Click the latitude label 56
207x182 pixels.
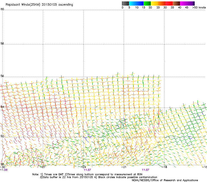(x=2, y=76)
